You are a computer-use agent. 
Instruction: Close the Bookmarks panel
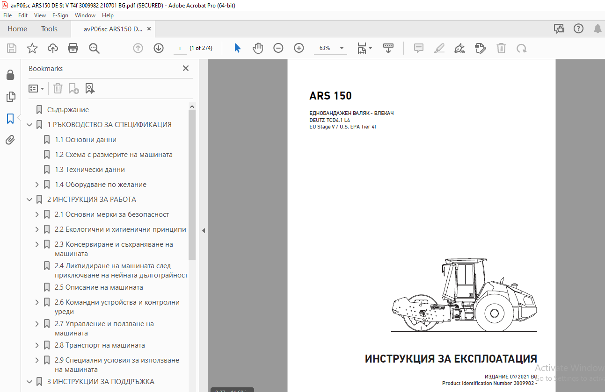point(186,68)
